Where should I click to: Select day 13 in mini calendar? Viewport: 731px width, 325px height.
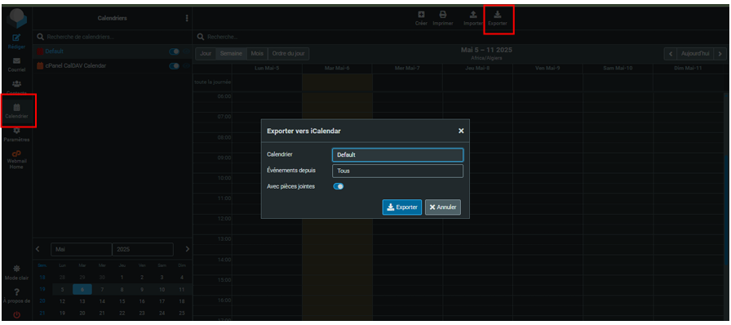82,301
